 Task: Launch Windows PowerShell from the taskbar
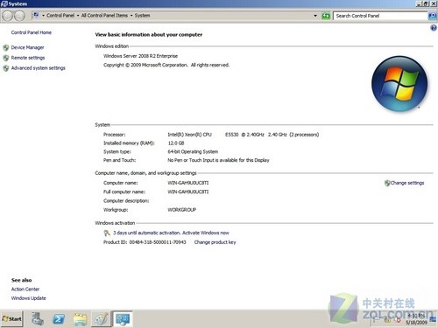point(59,319)
